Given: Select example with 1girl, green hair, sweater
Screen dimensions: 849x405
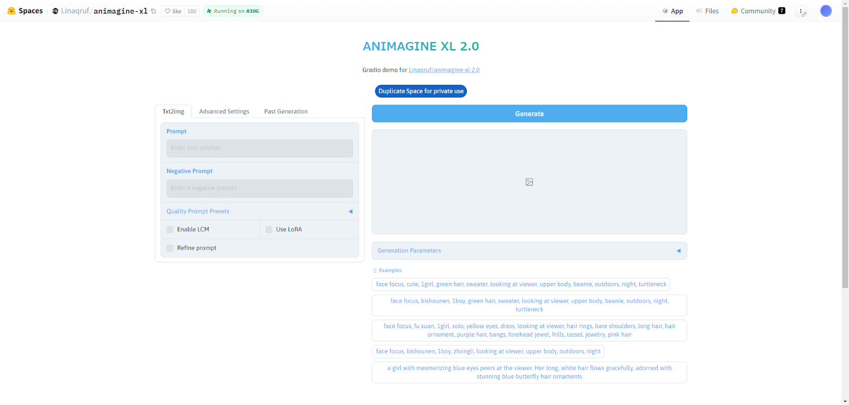Looking at the screenshot, I should click(x=521, y=285).
